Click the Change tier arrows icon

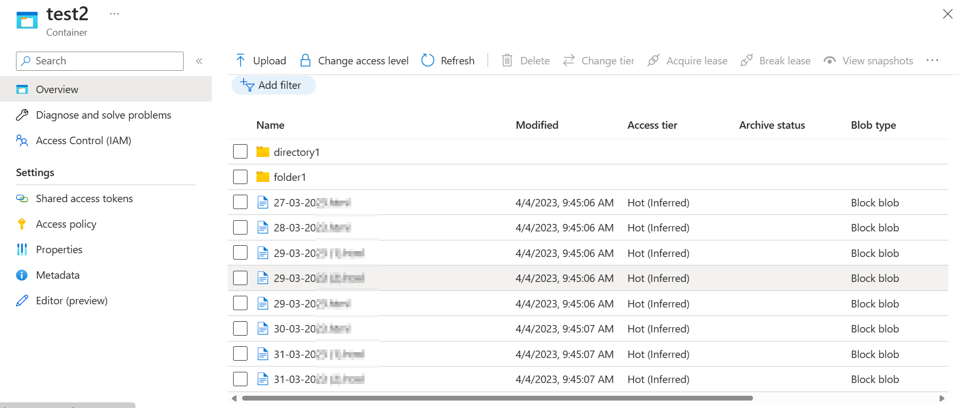pos(569,61)
